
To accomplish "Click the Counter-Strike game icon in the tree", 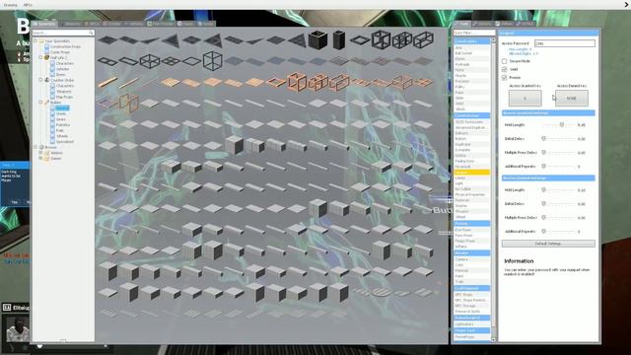I will click(46, 80).
